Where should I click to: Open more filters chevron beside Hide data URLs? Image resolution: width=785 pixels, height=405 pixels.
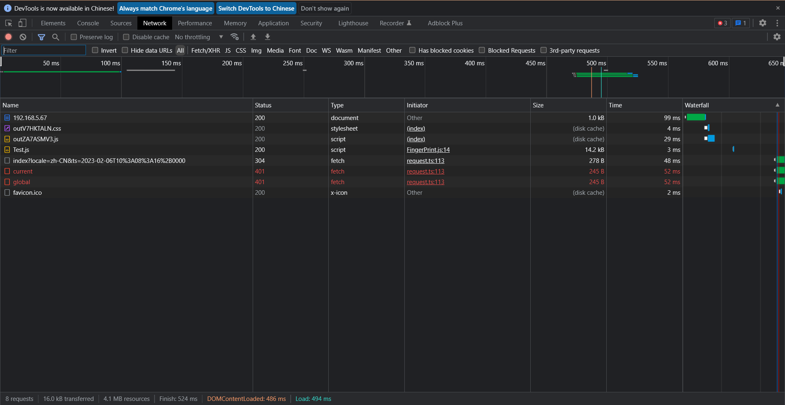tap(221, 37)
